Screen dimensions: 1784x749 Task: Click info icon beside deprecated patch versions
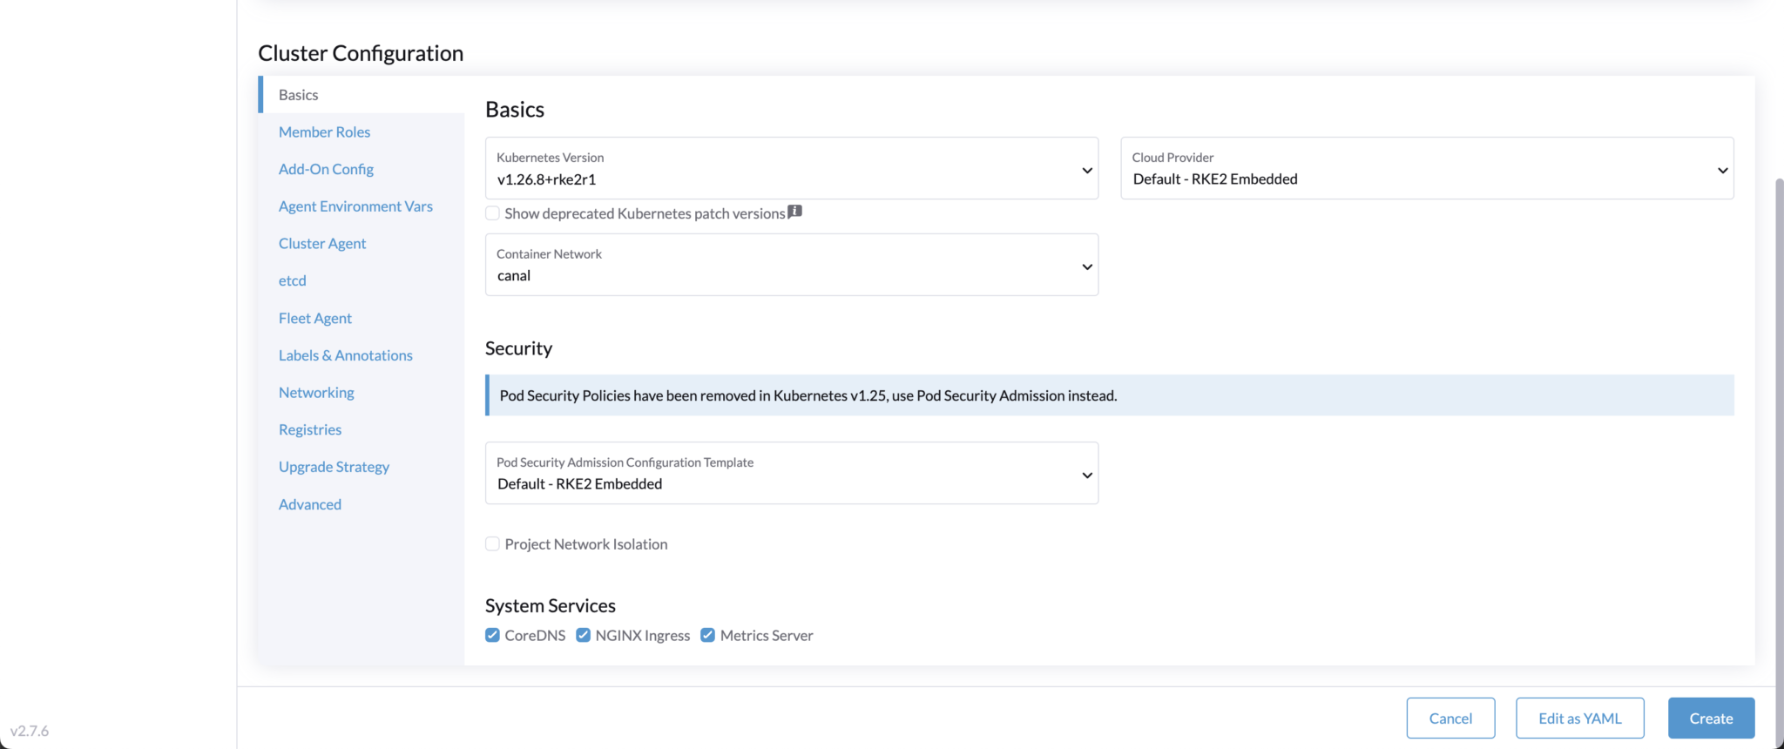(794, 212)
